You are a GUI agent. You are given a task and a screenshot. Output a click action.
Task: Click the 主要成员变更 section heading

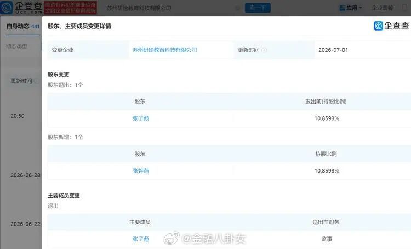(64, 195)
